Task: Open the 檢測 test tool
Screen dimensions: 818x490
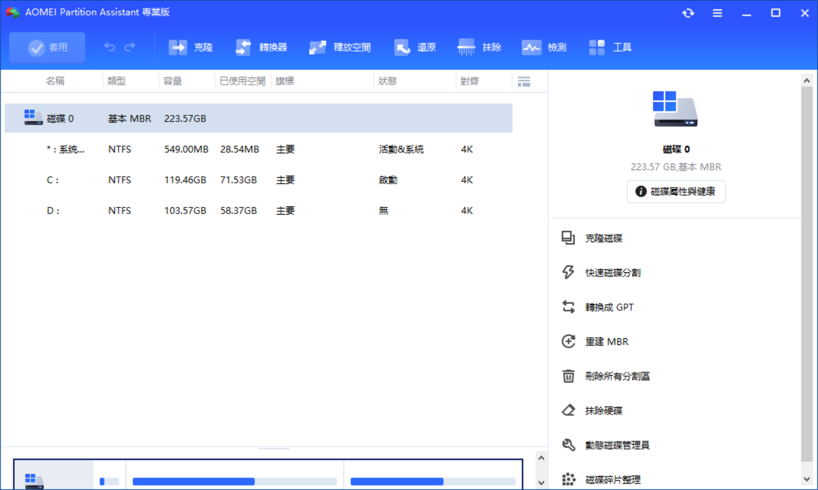Action: [x=544, y=48]
